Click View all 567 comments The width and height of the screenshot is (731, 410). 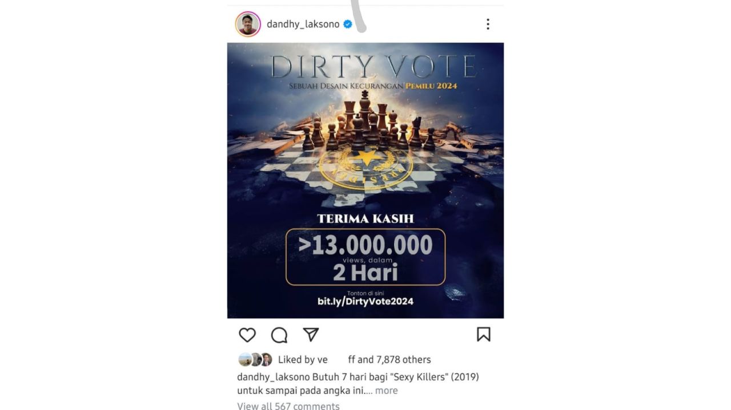[288, 406]
